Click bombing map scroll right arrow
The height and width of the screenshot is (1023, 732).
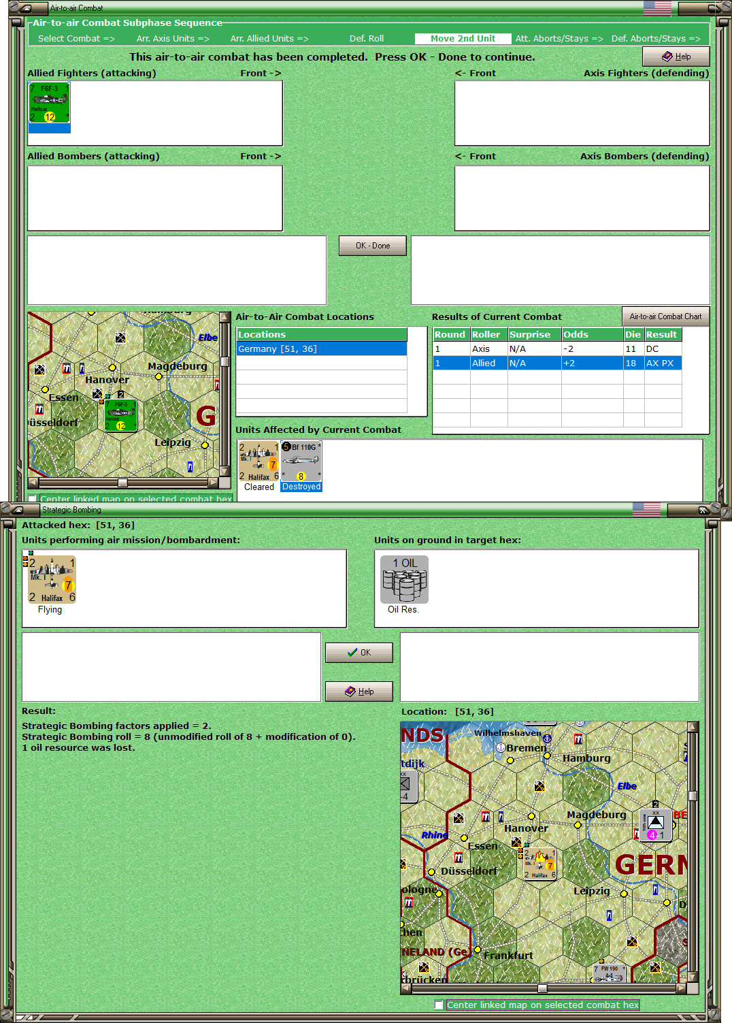tap(682, 988)
